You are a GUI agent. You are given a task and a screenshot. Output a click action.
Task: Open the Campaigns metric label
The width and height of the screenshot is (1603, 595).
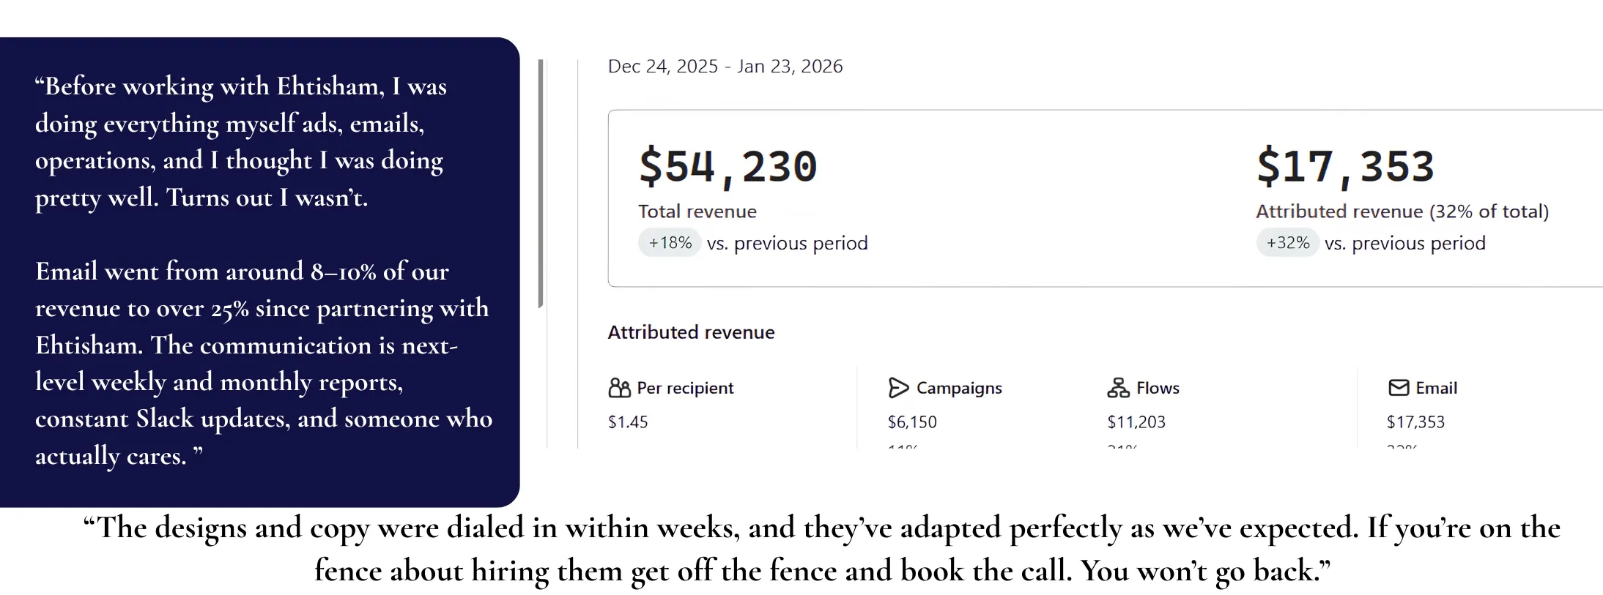coord(959,388)
